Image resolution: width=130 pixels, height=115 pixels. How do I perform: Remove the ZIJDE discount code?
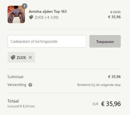click(x=30, y=57)
